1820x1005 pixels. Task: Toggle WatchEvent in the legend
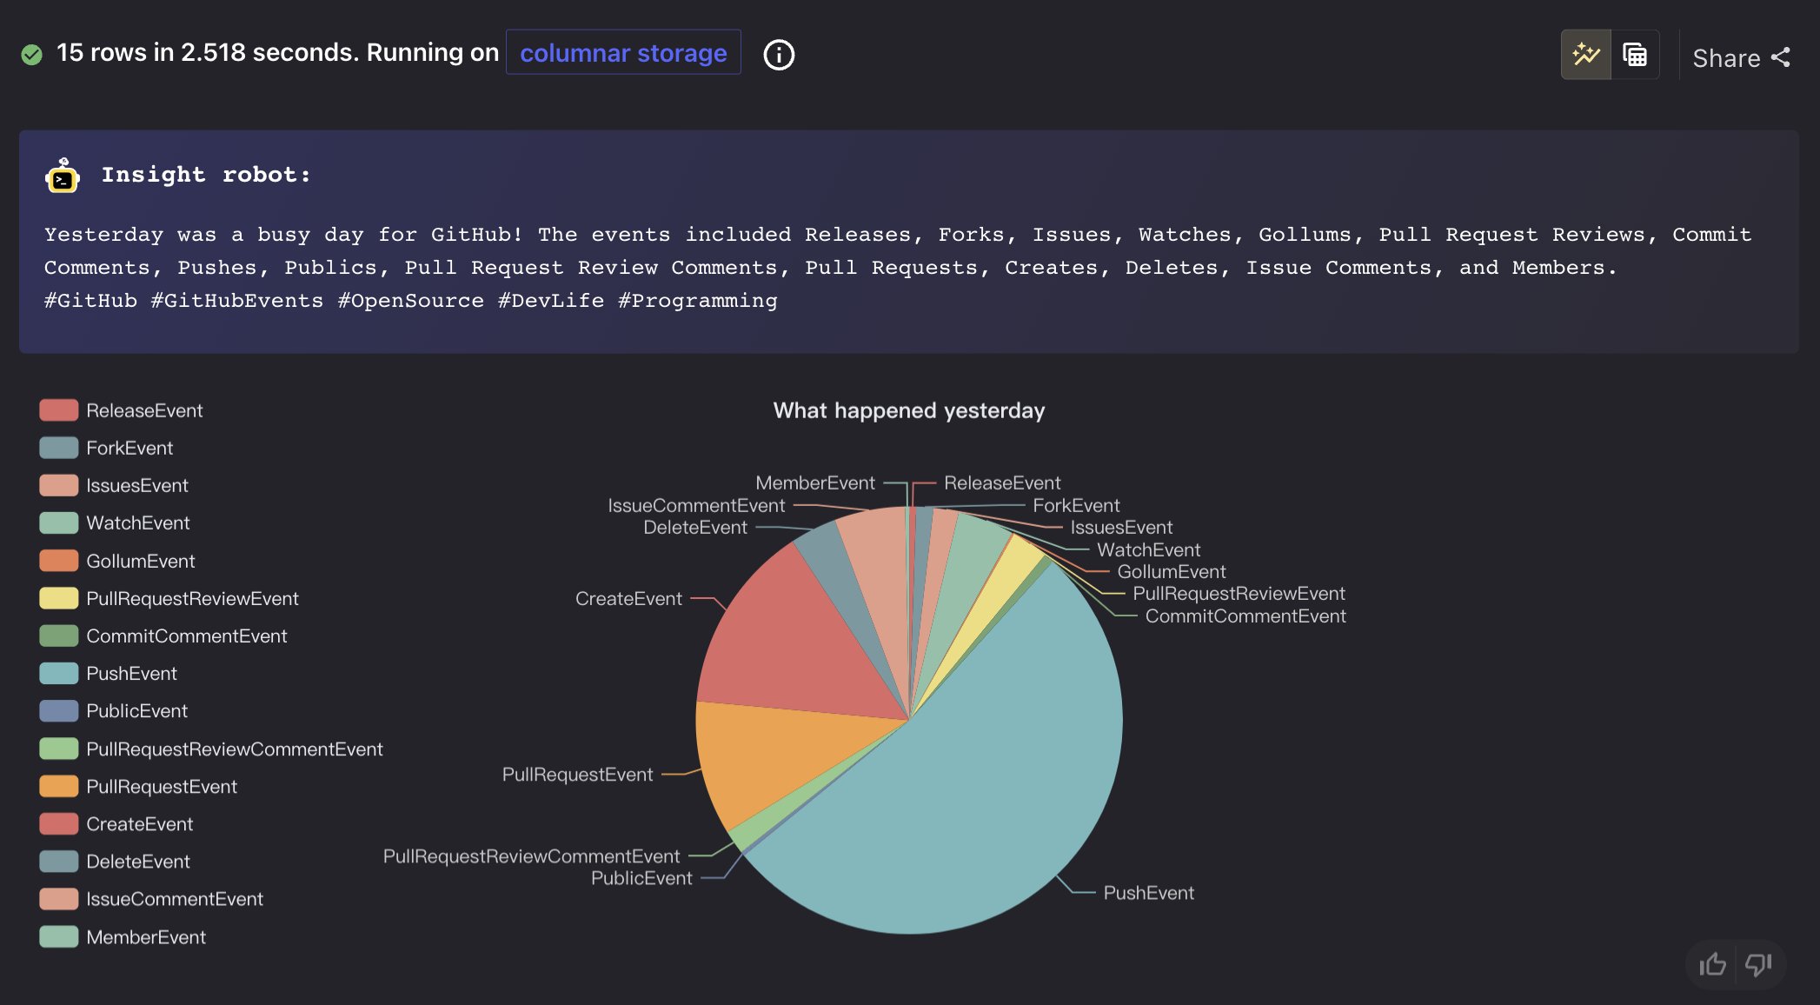(x=138, y=522)
